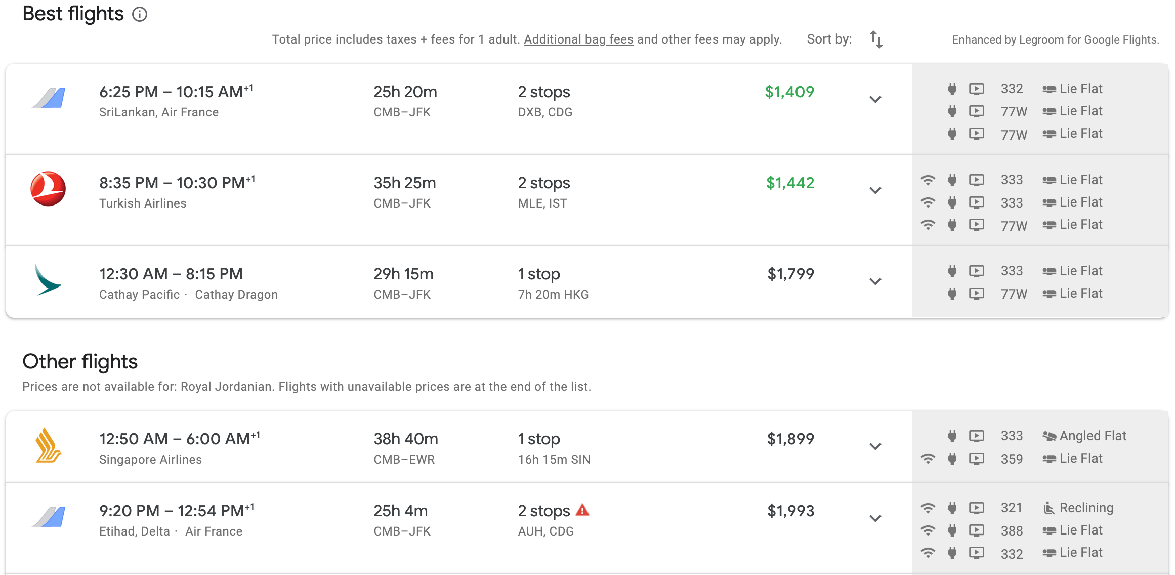
Task: Click the Sort by label
Action: pyautogui.click(x=829, y=39)
